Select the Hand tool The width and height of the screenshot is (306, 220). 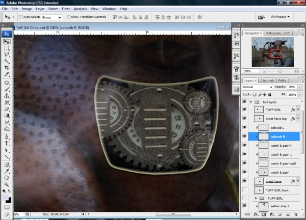pos(7,178)
